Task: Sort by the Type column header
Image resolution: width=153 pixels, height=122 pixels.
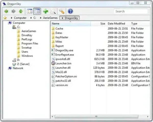Action: pos(140,24)
